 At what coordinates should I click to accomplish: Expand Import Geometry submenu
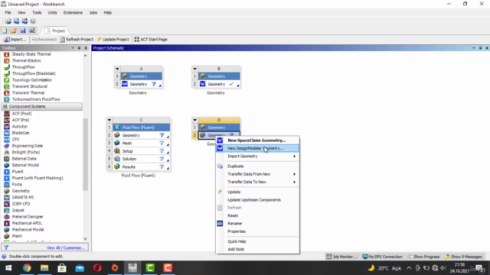pyautogui.click(x=257, y=156)
